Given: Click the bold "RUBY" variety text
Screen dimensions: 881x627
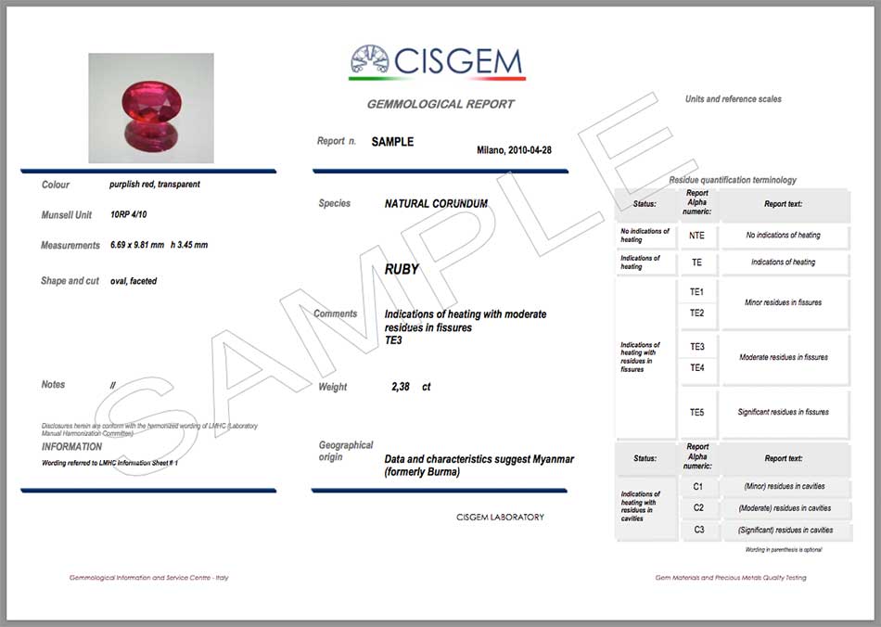Looking at the screenshot, I should [402, 269].
